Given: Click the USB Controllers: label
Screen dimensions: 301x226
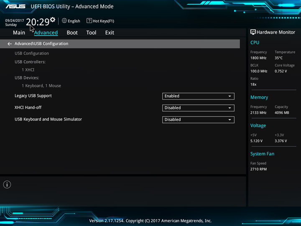Looking at the screenshot, I should click(x=30, y=62).
